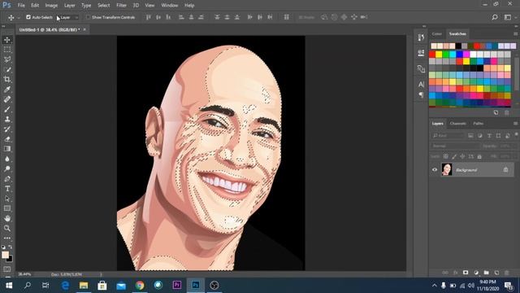This screenshot has height=293, width=520.
Task: Open the Select menu
Action: pos(103,6)
